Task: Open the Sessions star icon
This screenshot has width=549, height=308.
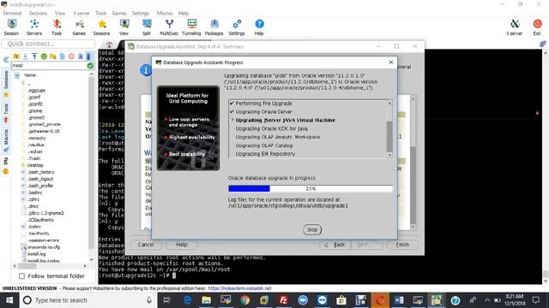Action: [101, 27]
